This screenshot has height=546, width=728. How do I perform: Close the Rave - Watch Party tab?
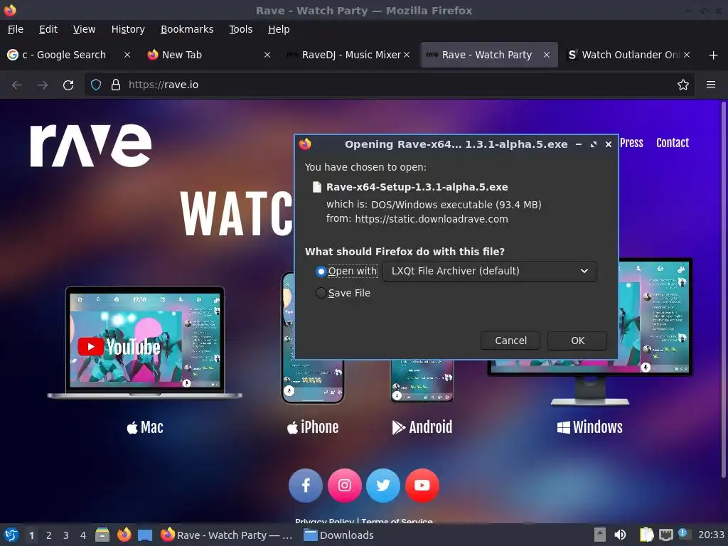tap(547, 55)
